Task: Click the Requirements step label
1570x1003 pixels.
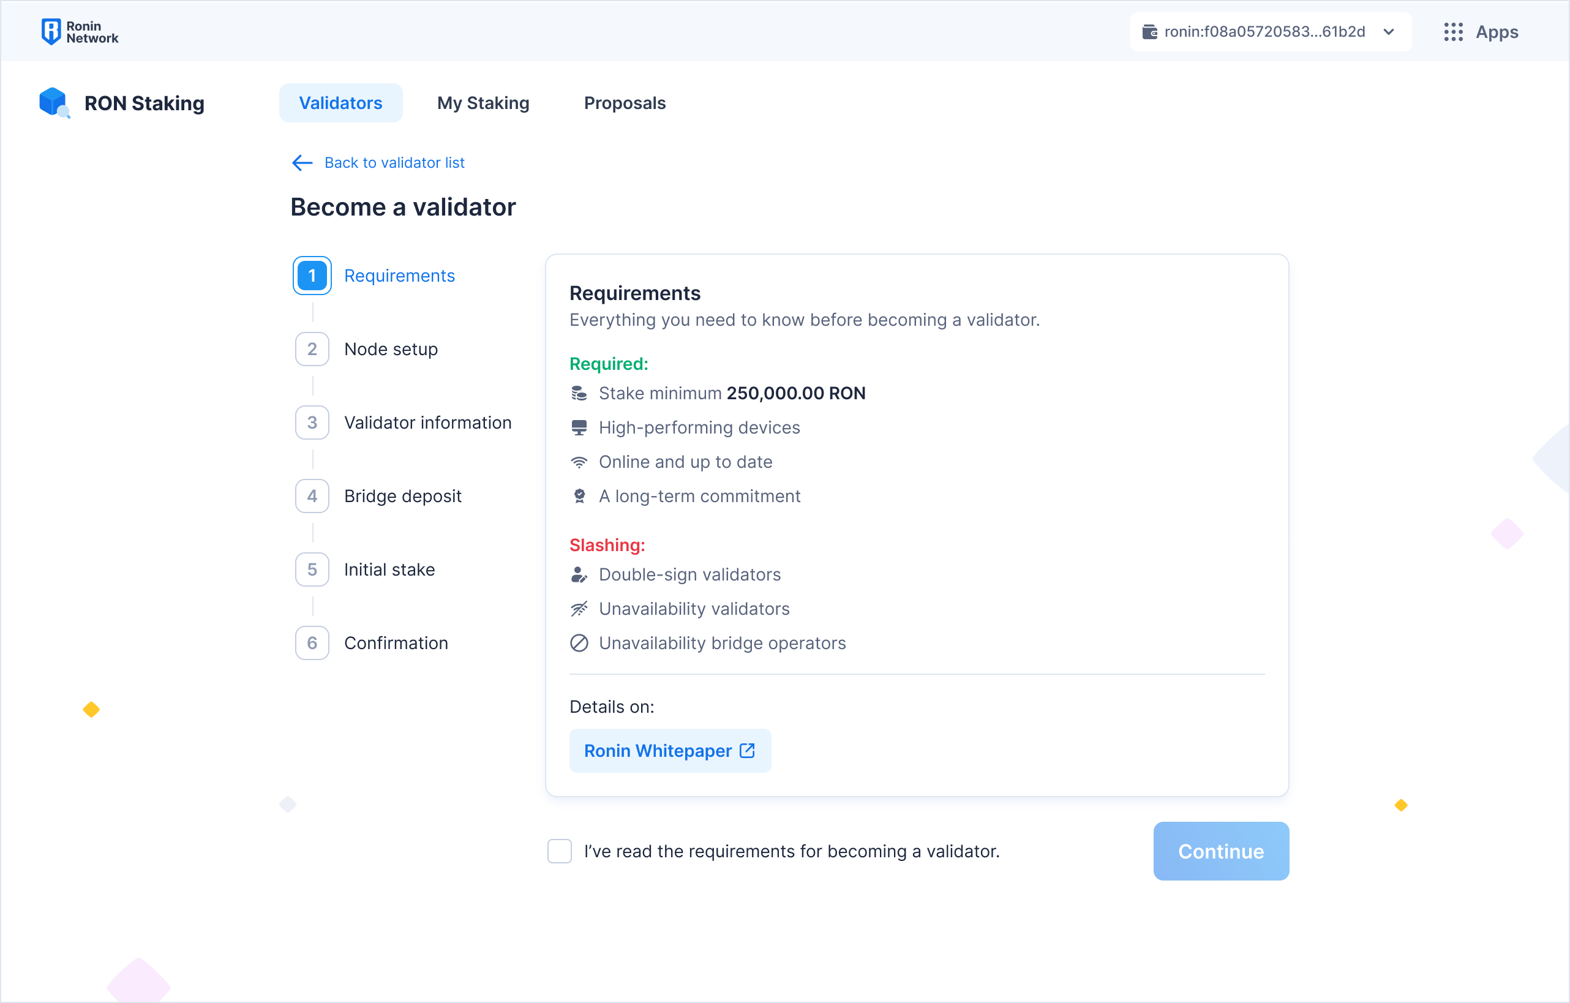Action: pos(400,276)
